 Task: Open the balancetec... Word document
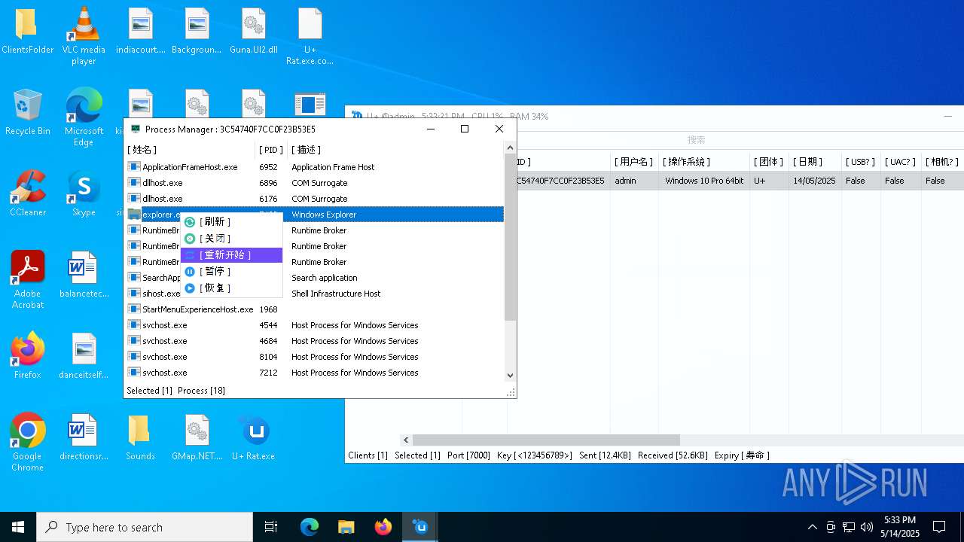point(84,275)
